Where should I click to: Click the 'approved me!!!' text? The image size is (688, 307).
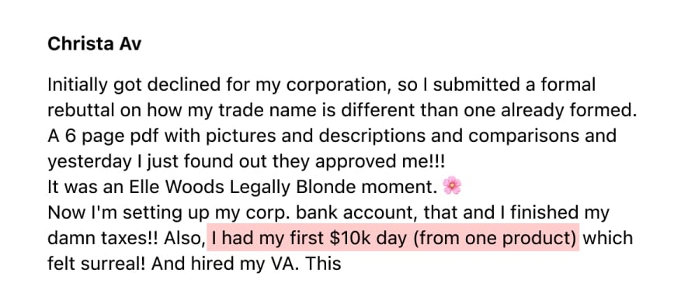pos(380,162)
